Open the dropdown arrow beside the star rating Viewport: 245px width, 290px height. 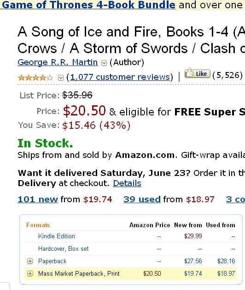click(x=61, y=78)
